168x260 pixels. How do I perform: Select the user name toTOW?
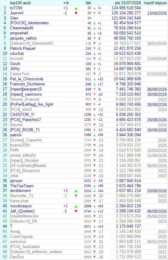click(x=16, y=8)
